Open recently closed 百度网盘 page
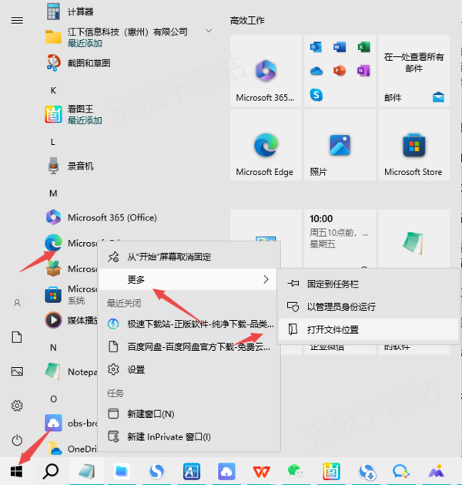The width and height of the screenshot is (462, 485). coord(189,347)
